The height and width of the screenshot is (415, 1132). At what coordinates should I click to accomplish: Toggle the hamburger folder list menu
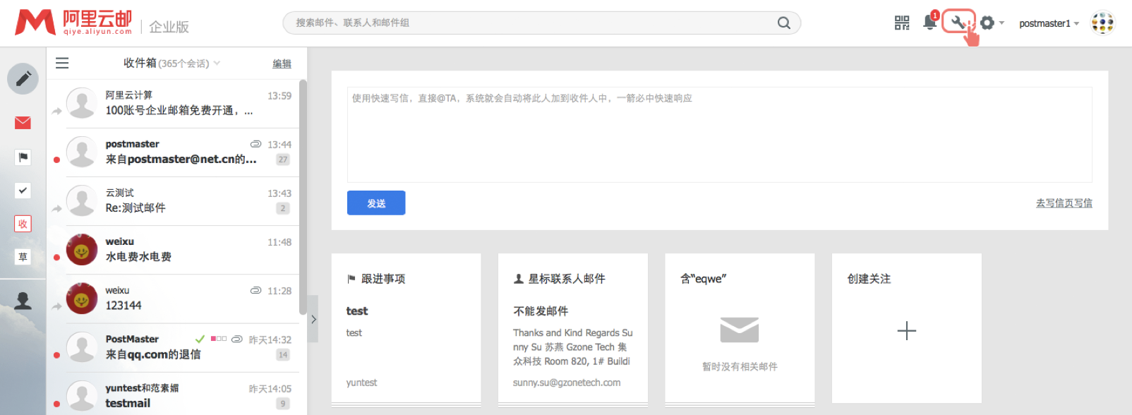pyautogui.click(x=62, y=64)
